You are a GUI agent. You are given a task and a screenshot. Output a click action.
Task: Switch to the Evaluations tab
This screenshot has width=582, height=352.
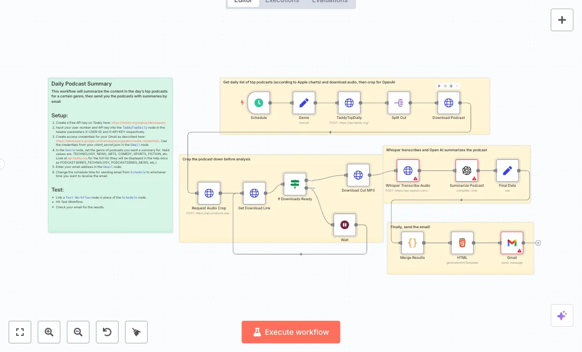point(329,2)
